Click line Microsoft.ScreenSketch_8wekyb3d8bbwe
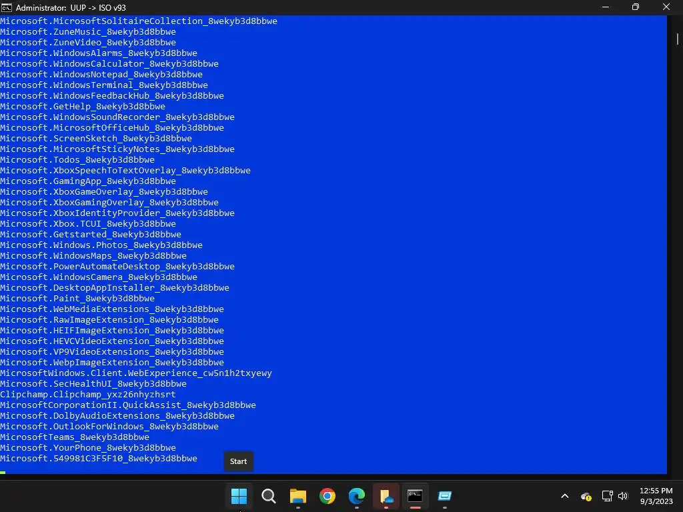Image resolution: width=683 pixels, height=512 pixels. tap(96, 139)
